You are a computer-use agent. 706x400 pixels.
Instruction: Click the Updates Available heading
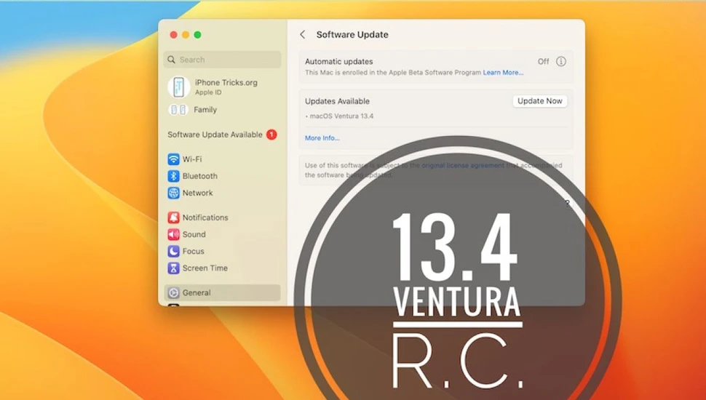(337, 101)
